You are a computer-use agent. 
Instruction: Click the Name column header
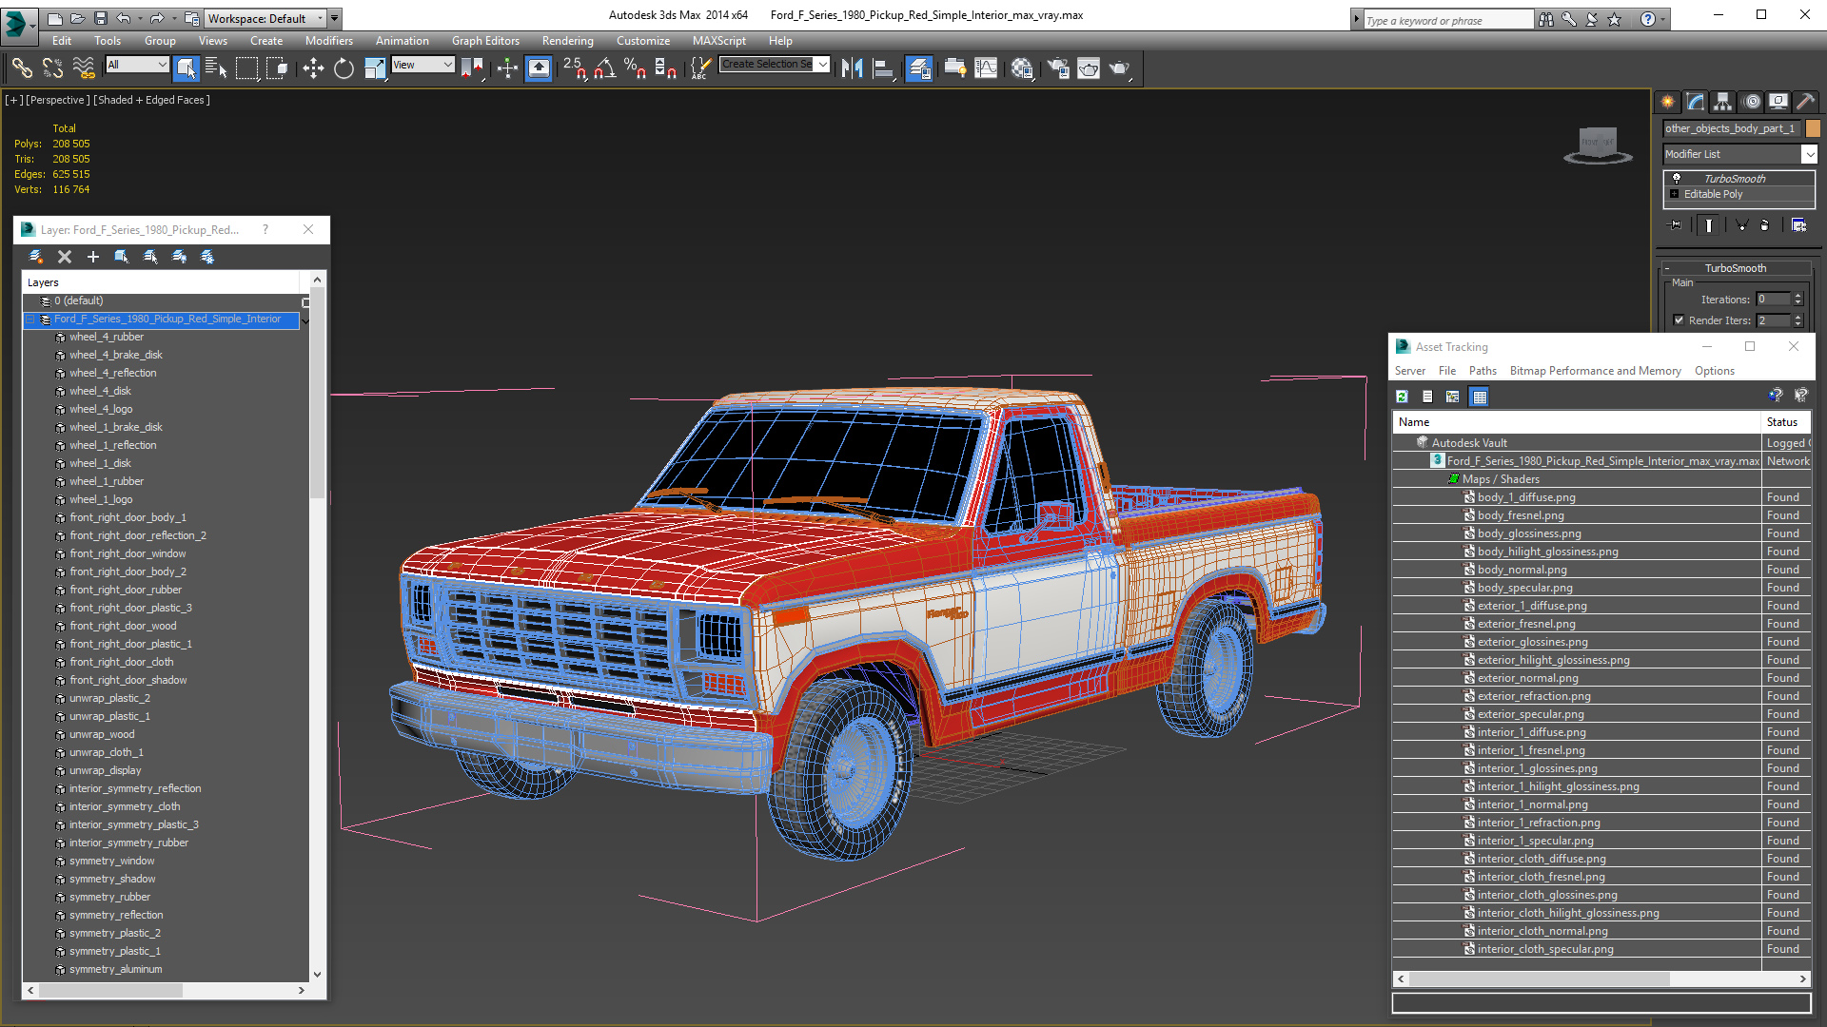coord(1578,422)
